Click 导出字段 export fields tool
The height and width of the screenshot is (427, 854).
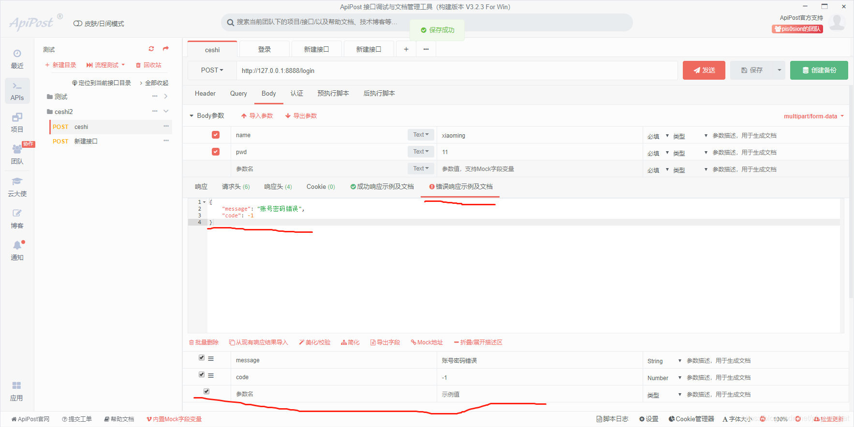(x=385, y=342)
